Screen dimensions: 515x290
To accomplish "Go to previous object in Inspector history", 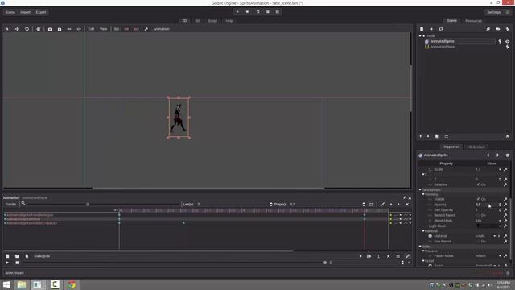I will 488,155.
